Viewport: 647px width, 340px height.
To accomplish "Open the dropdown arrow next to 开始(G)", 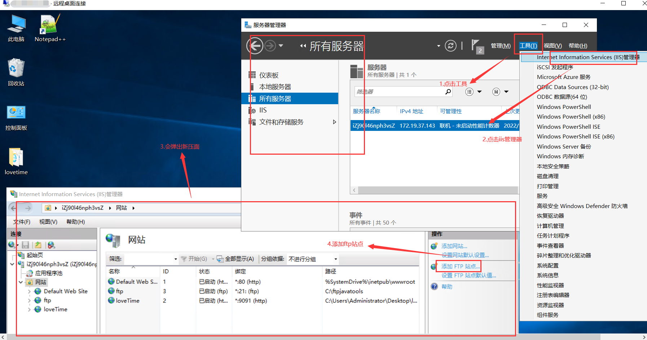I will click(213, 259).
